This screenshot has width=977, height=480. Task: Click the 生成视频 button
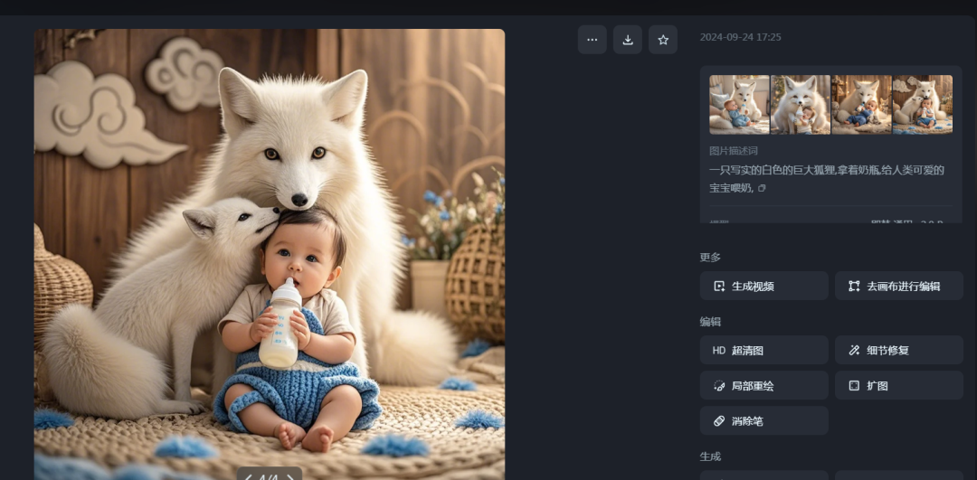(x=764, y=286)
